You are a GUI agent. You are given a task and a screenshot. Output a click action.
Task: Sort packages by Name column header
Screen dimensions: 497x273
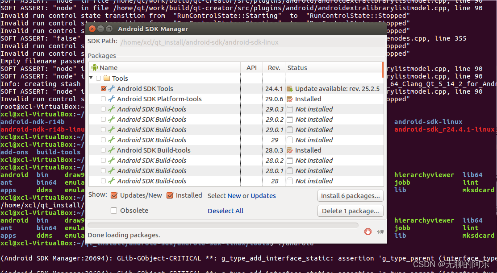[x=164, y=67]
